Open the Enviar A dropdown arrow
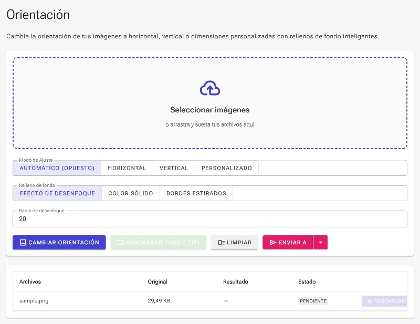The height and width of the screenshot is (324, 420). (x=321, y=243)
